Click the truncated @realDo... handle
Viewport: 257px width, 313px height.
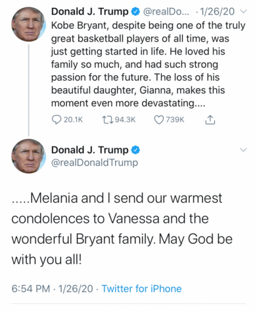(166, 12)
